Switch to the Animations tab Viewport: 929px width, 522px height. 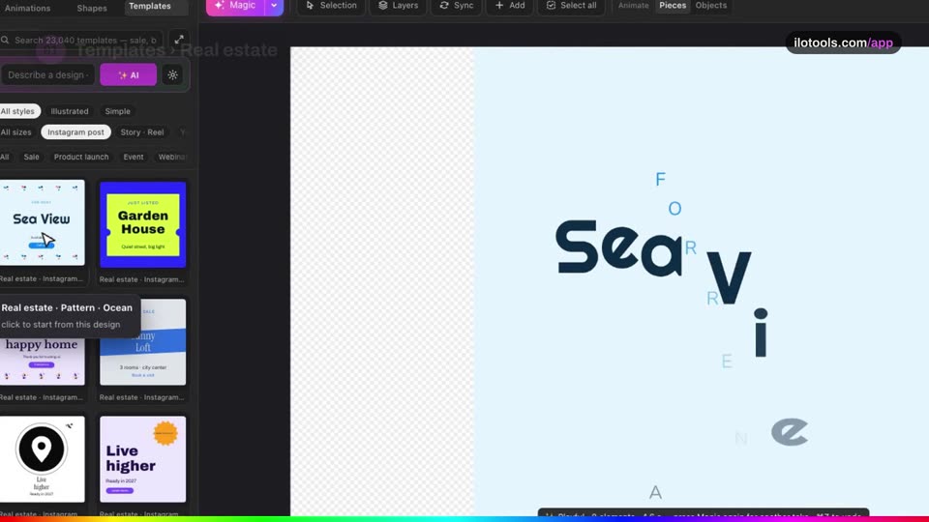point(28,9)
